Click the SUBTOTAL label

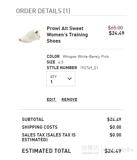33,119
